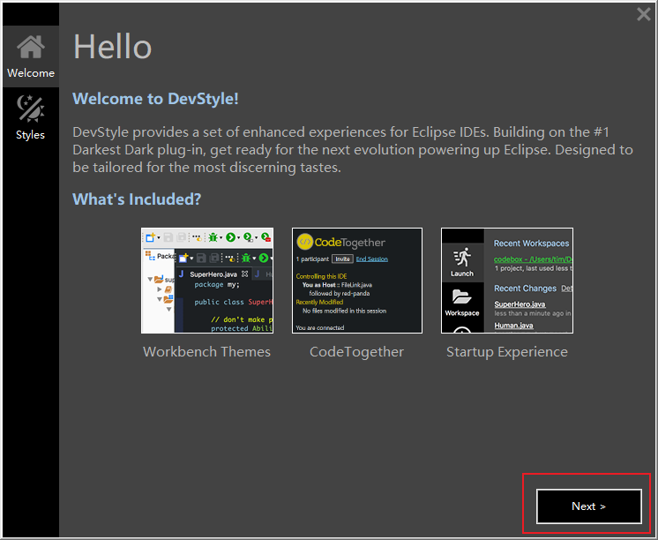Click the Startup Experience caption
Screen dimensions: 658x540
507,351
